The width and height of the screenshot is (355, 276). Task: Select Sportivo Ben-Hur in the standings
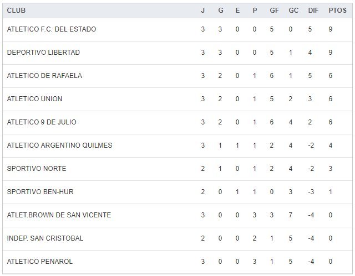40,192
